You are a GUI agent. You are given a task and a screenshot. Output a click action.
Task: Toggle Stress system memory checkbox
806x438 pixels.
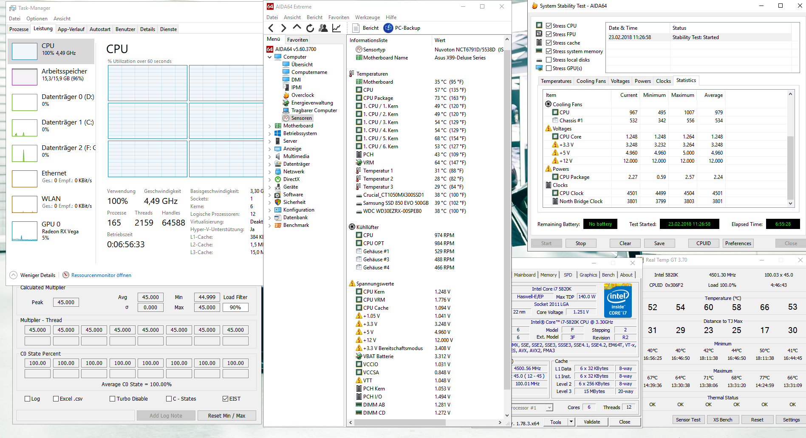(x=549, y=51)
